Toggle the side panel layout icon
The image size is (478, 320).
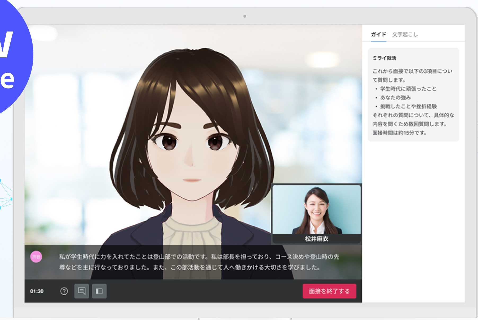click(99, 291)
